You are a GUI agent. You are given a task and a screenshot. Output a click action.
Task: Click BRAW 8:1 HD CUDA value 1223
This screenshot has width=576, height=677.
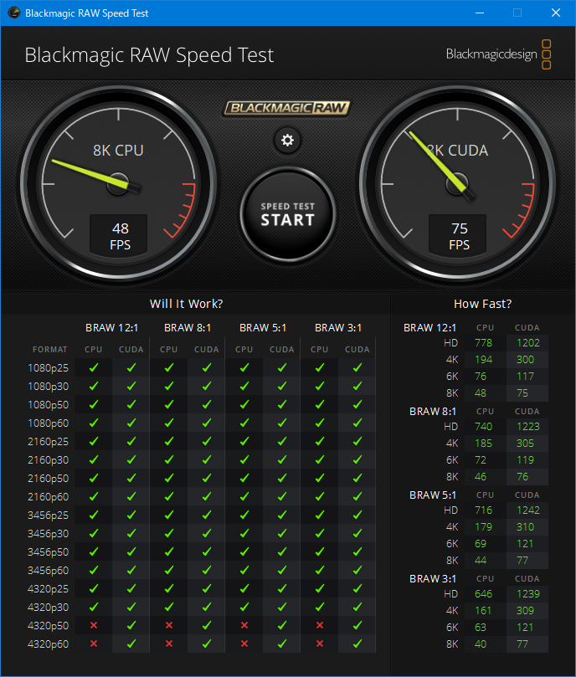[528, 427]
